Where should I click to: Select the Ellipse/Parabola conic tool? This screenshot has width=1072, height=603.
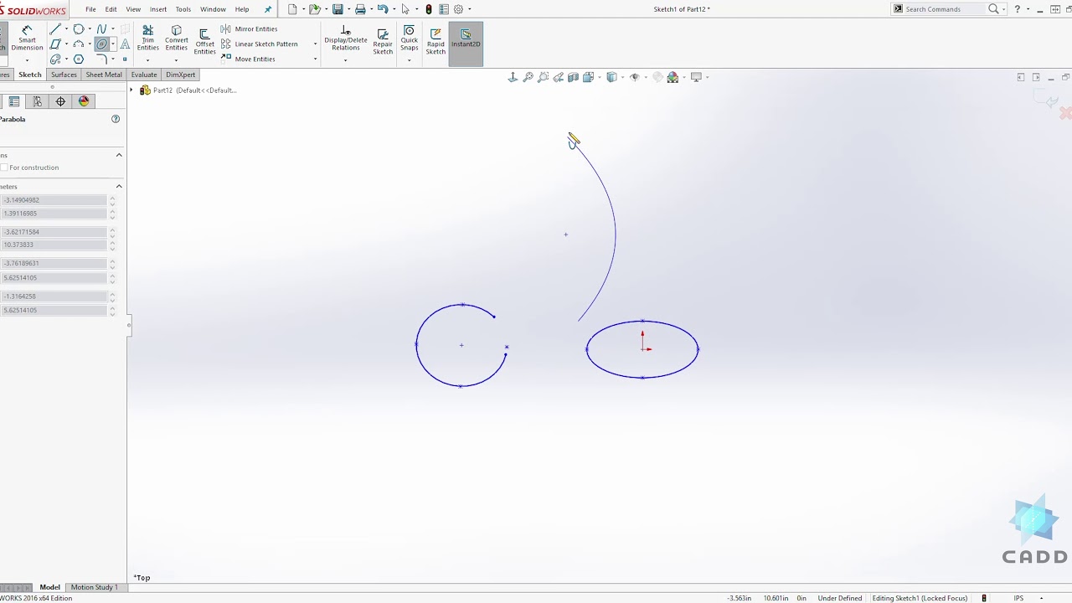point(101,44)
